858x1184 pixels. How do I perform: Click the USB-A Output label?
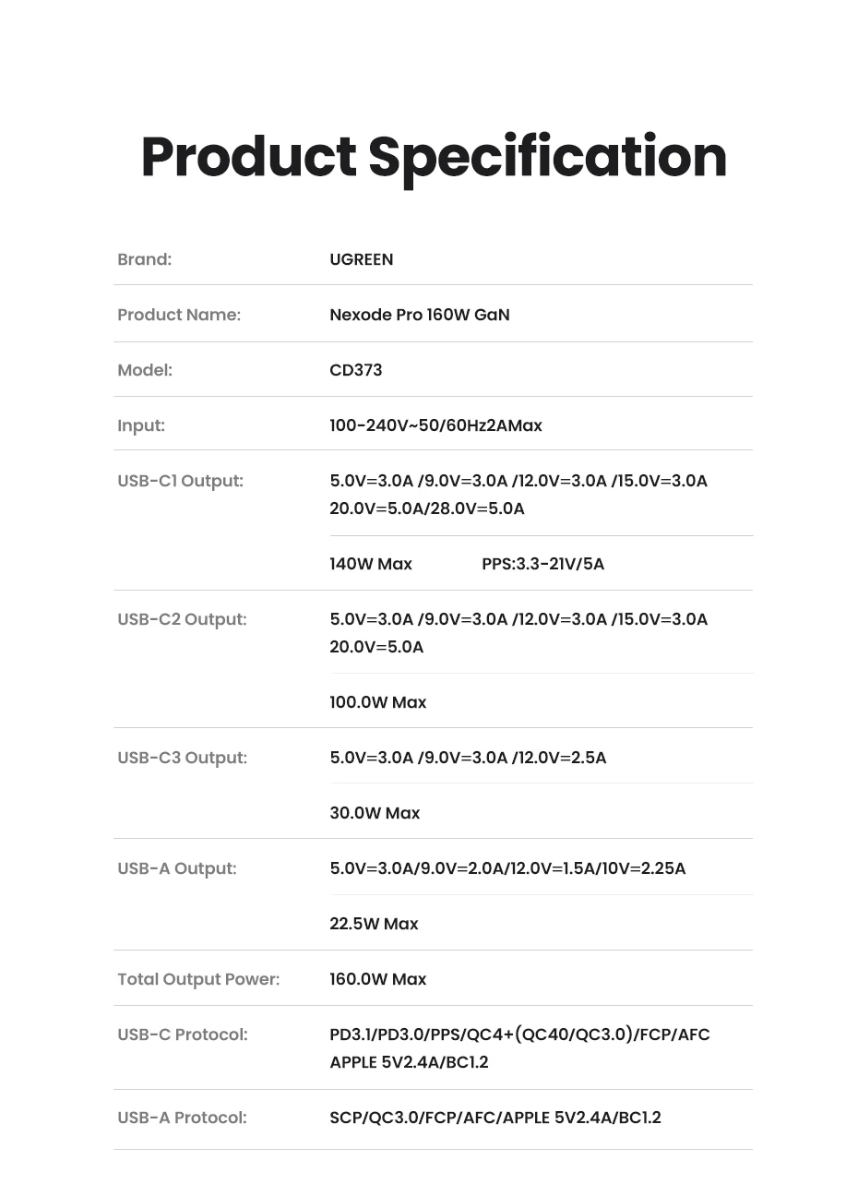pyautogui.click(x=177, y=868)
